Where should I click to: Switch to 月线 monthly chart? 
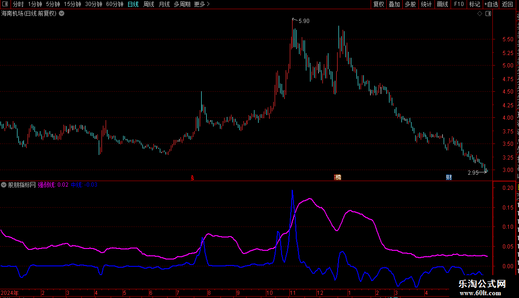[164, 4]
